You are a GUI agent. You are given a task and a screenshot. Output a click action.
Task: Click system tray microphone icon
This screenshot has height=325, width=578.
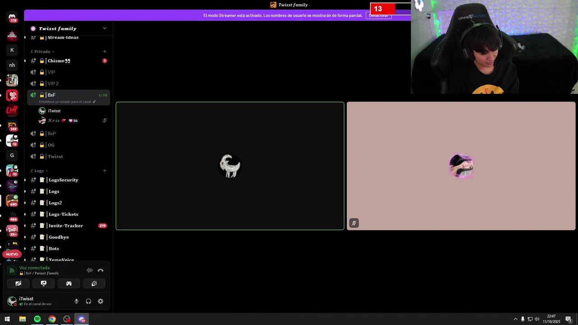(523, 319)
